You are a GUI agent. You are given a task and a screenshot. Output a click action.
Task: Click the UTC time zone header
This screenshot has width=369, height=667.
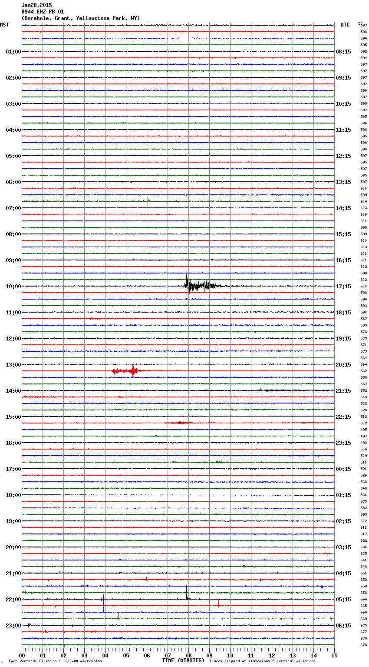click(x=345, y=25)
